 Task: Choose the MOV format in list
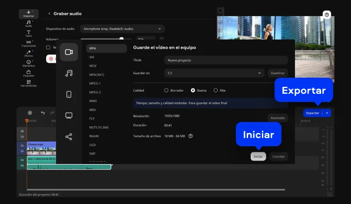point(93,66)
